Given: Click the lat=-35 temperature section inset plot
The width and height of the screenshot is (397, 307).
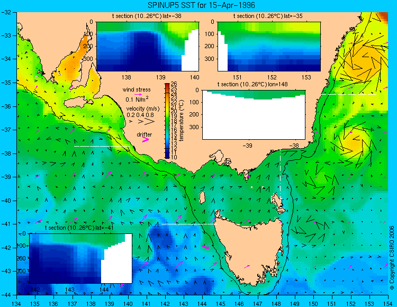Looking at the screenshot, I should coord(269,47).
